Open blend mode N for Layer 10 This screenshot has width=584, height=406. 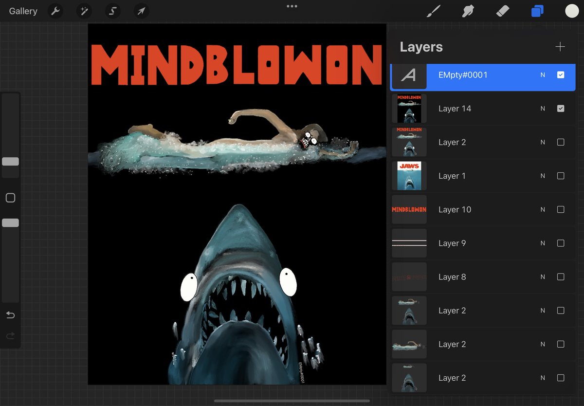pyautogui.click(x=543, y=209)
